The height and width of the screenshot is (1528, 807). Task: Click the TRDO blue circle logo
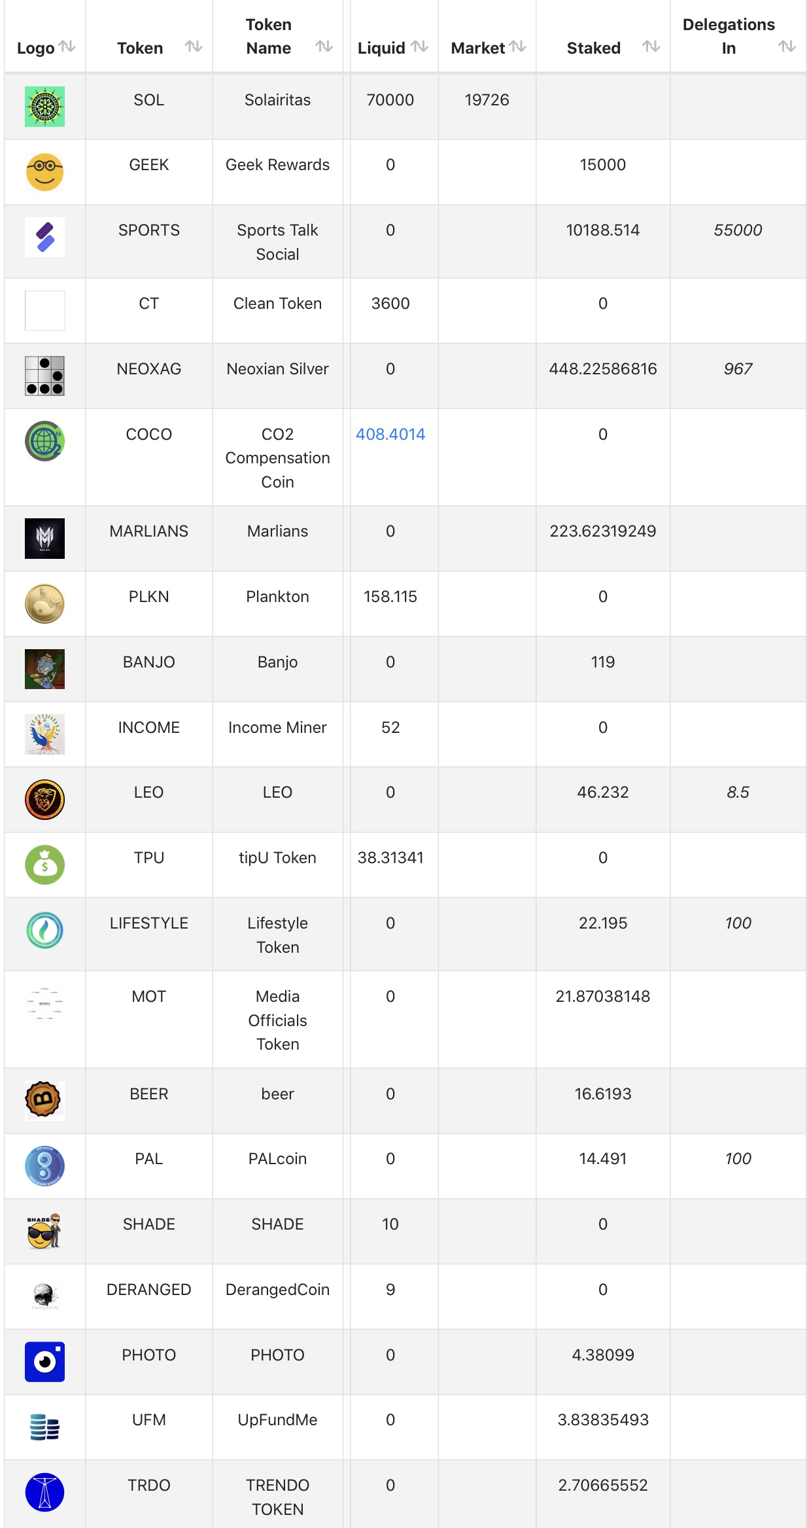tap(44, 1493)
